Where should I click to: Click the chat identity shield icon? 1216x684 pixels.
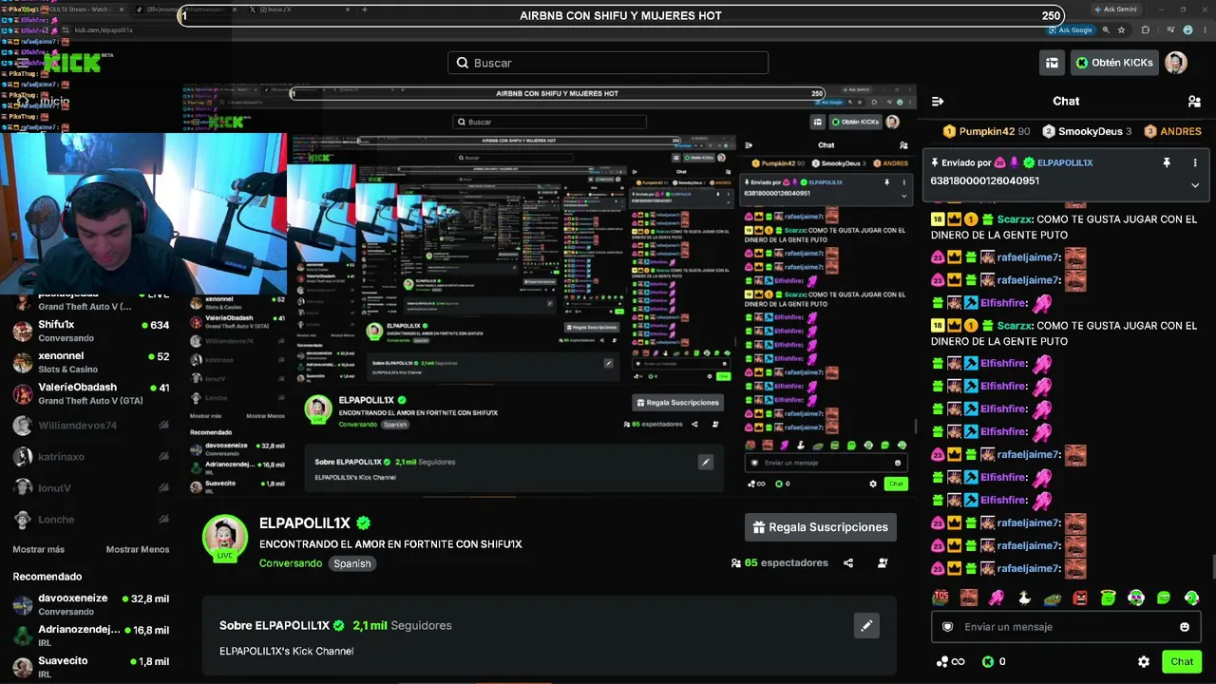coord(947,627)
